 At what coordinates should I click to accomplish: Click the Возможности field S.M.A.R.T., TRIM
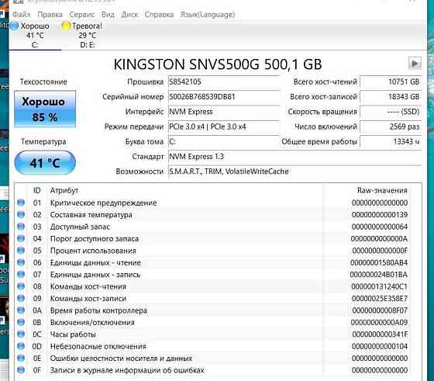click(x=294, y=171)
